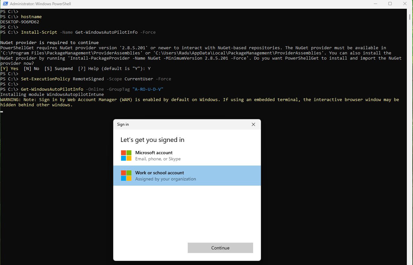
Task: Click the PowerShell window title text
Action: [40, 4]
